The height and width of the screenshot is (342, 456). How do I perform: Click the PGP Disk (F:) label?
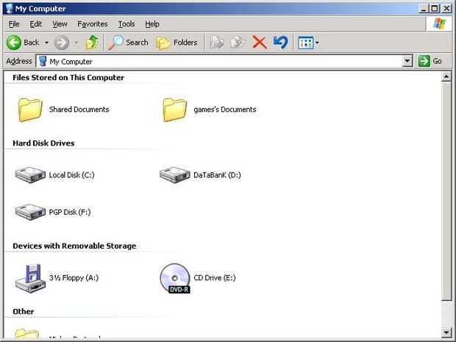coord(70,212)
